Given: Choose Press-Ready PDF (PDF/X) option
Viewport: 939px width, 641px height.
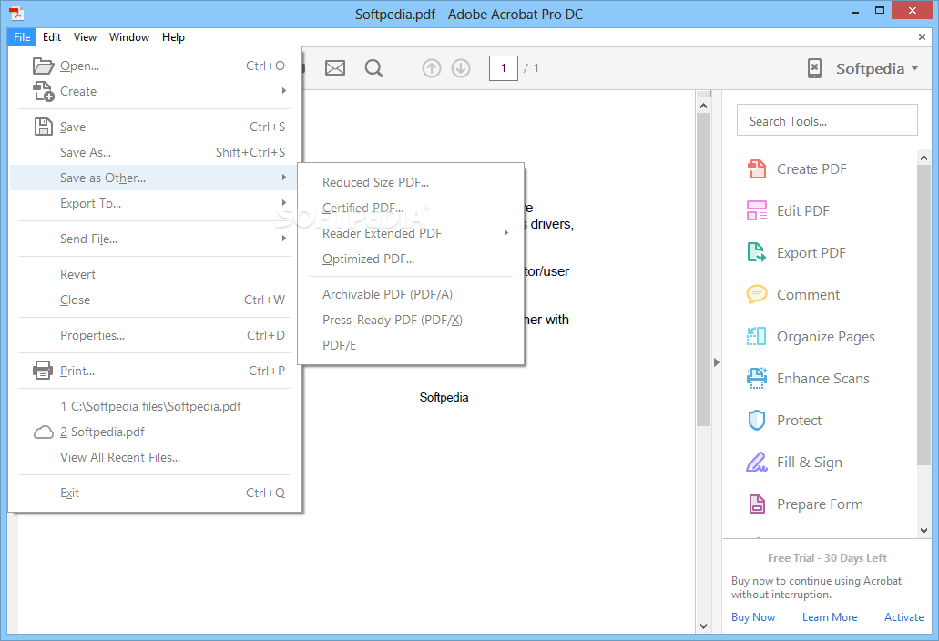Looking at the screenshot, I should 411,320.
